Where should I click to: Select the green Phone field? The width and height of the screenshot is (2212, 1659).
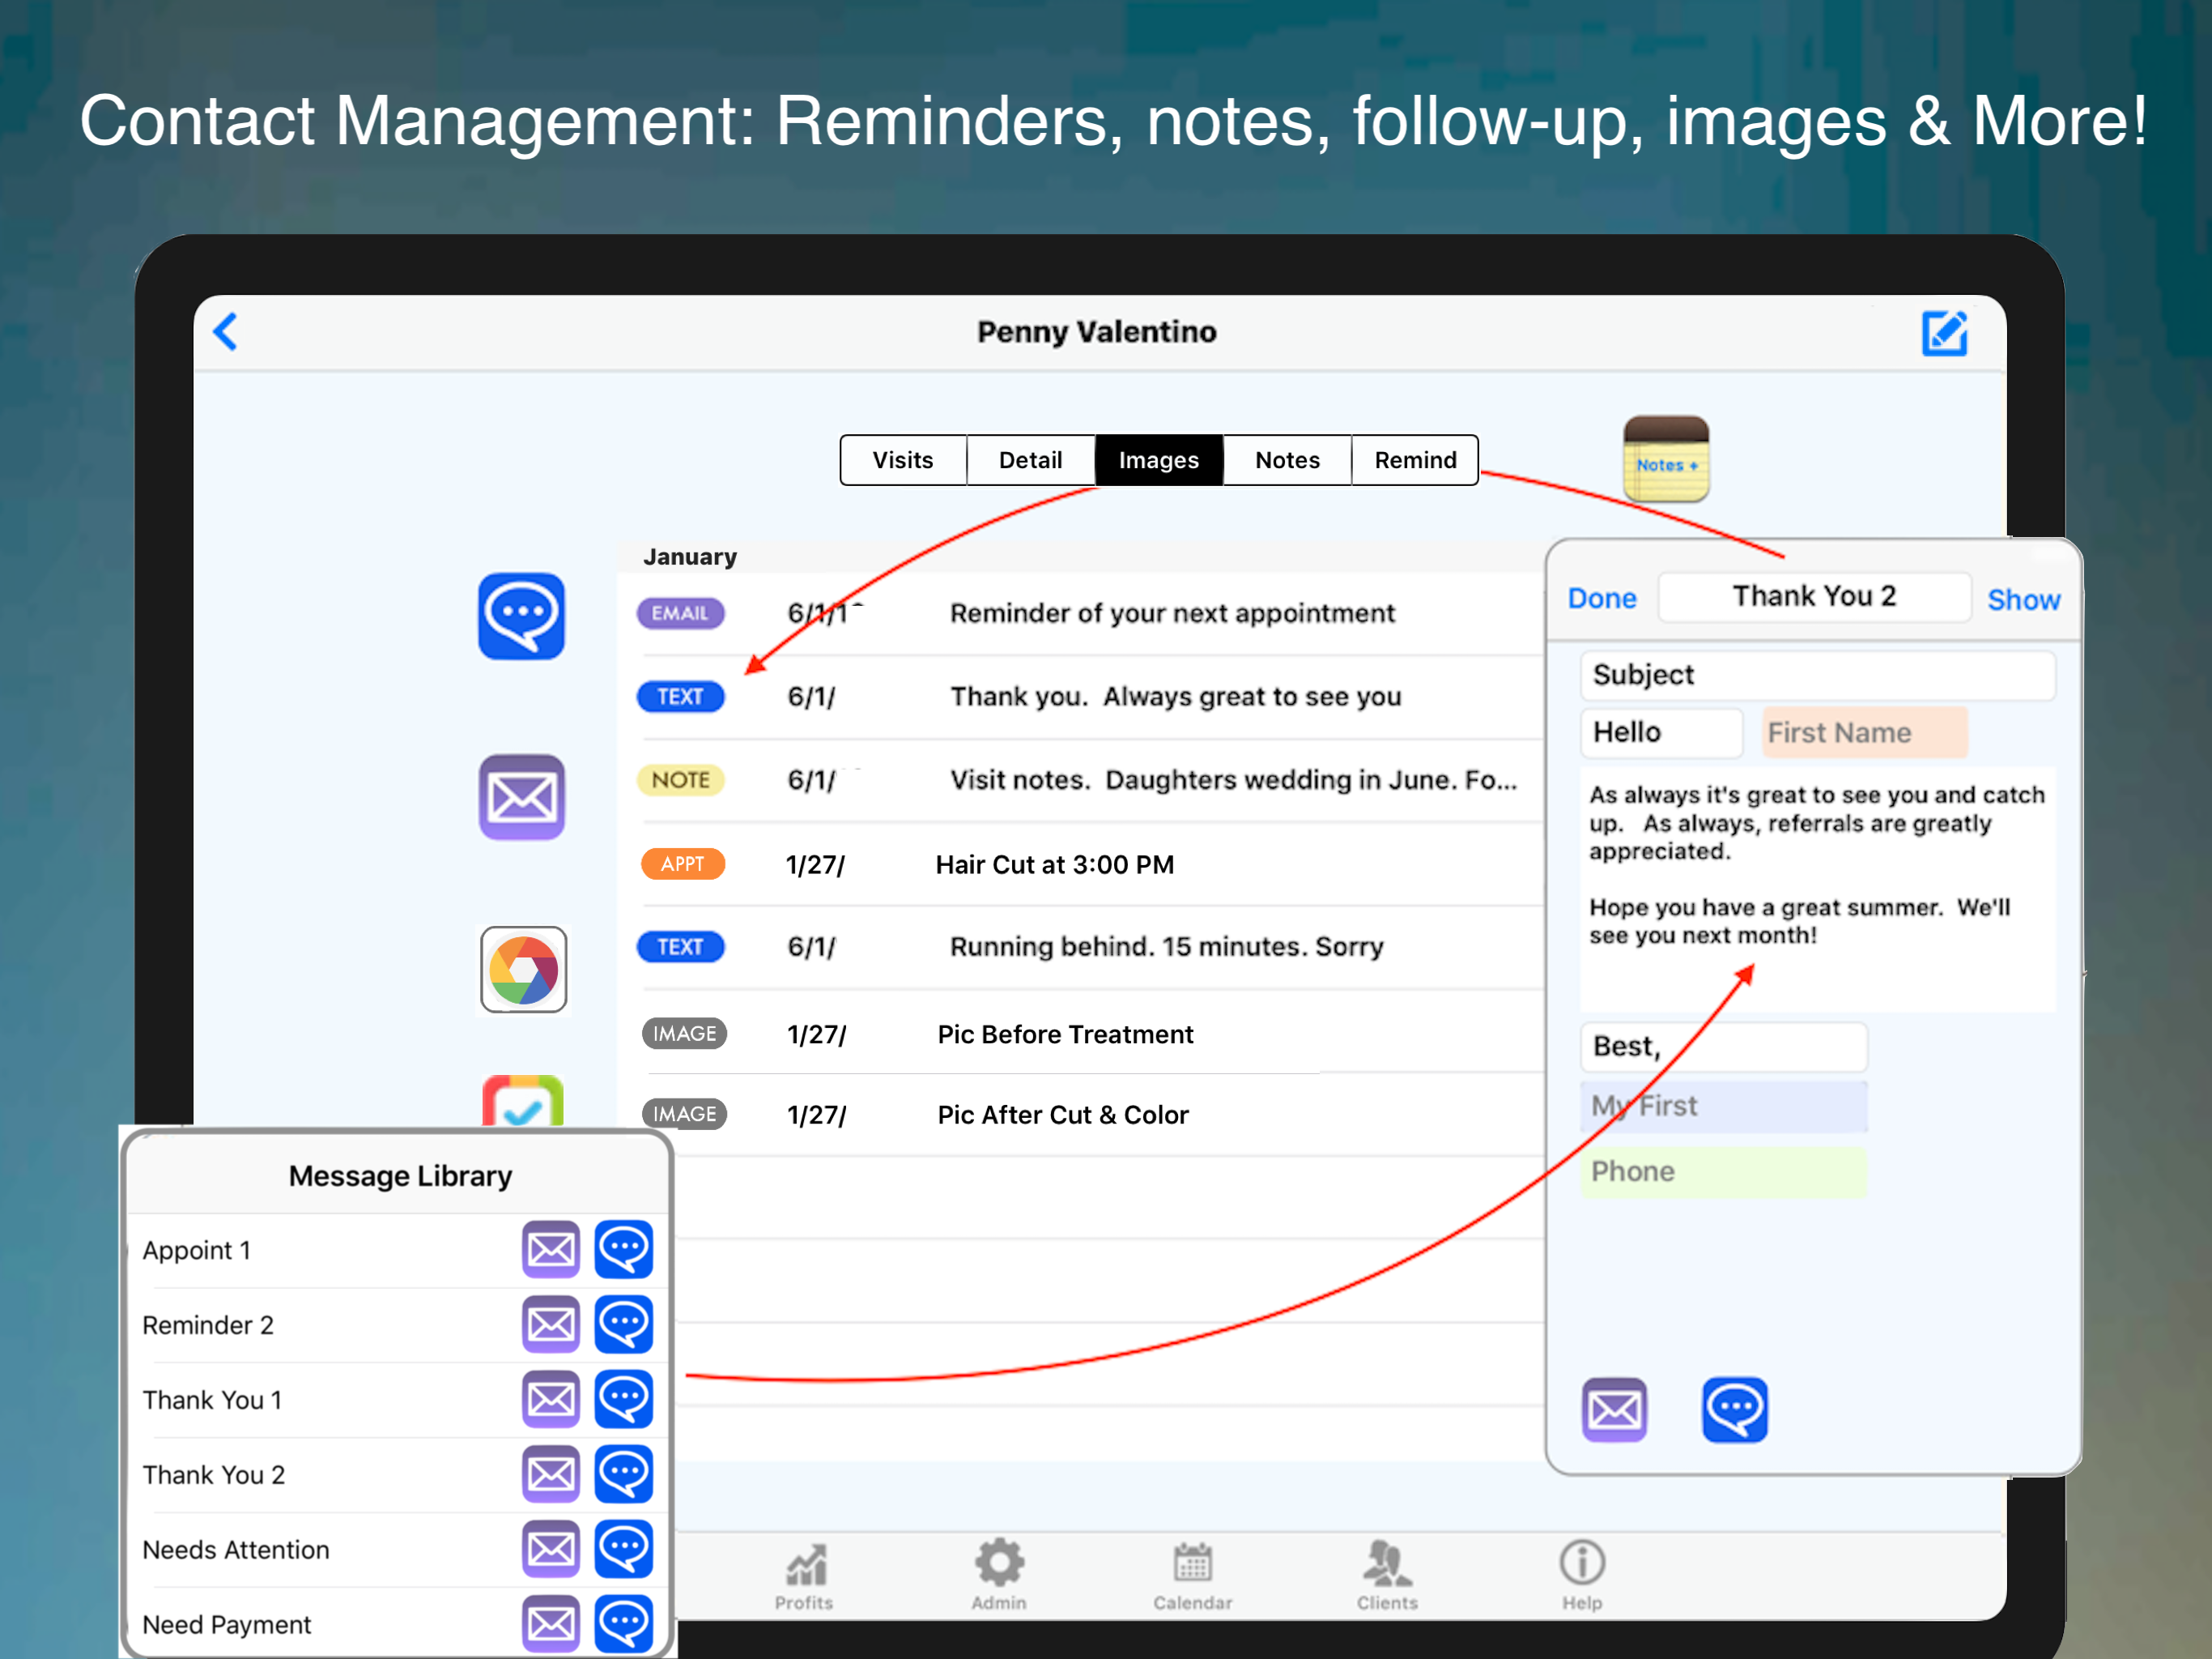tap(1723, 1171)
